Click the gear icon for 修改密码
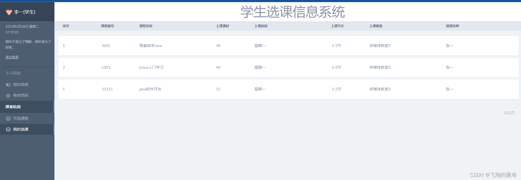The width and height of the screenshot is (521, 180). pyautogui.click(x=8, y=96)
